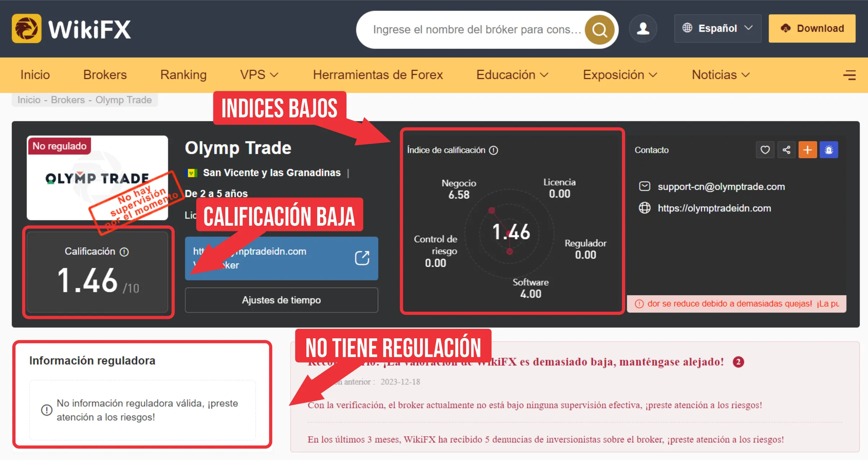
Task: Click the blue alarm report icon
Action: tap(829, 150)
